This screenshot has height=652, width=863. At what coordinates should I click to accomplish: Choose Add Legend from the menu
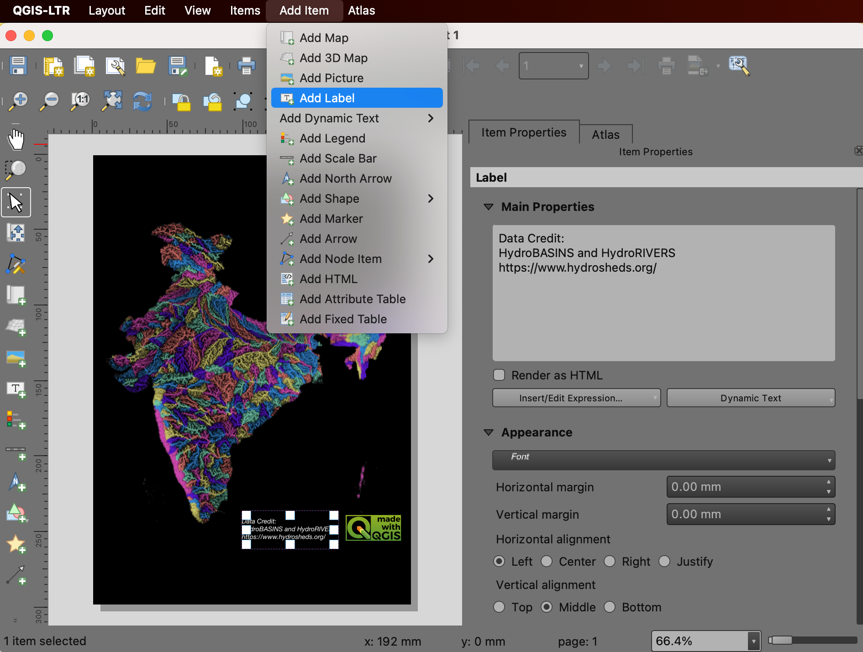click(332, 138)
